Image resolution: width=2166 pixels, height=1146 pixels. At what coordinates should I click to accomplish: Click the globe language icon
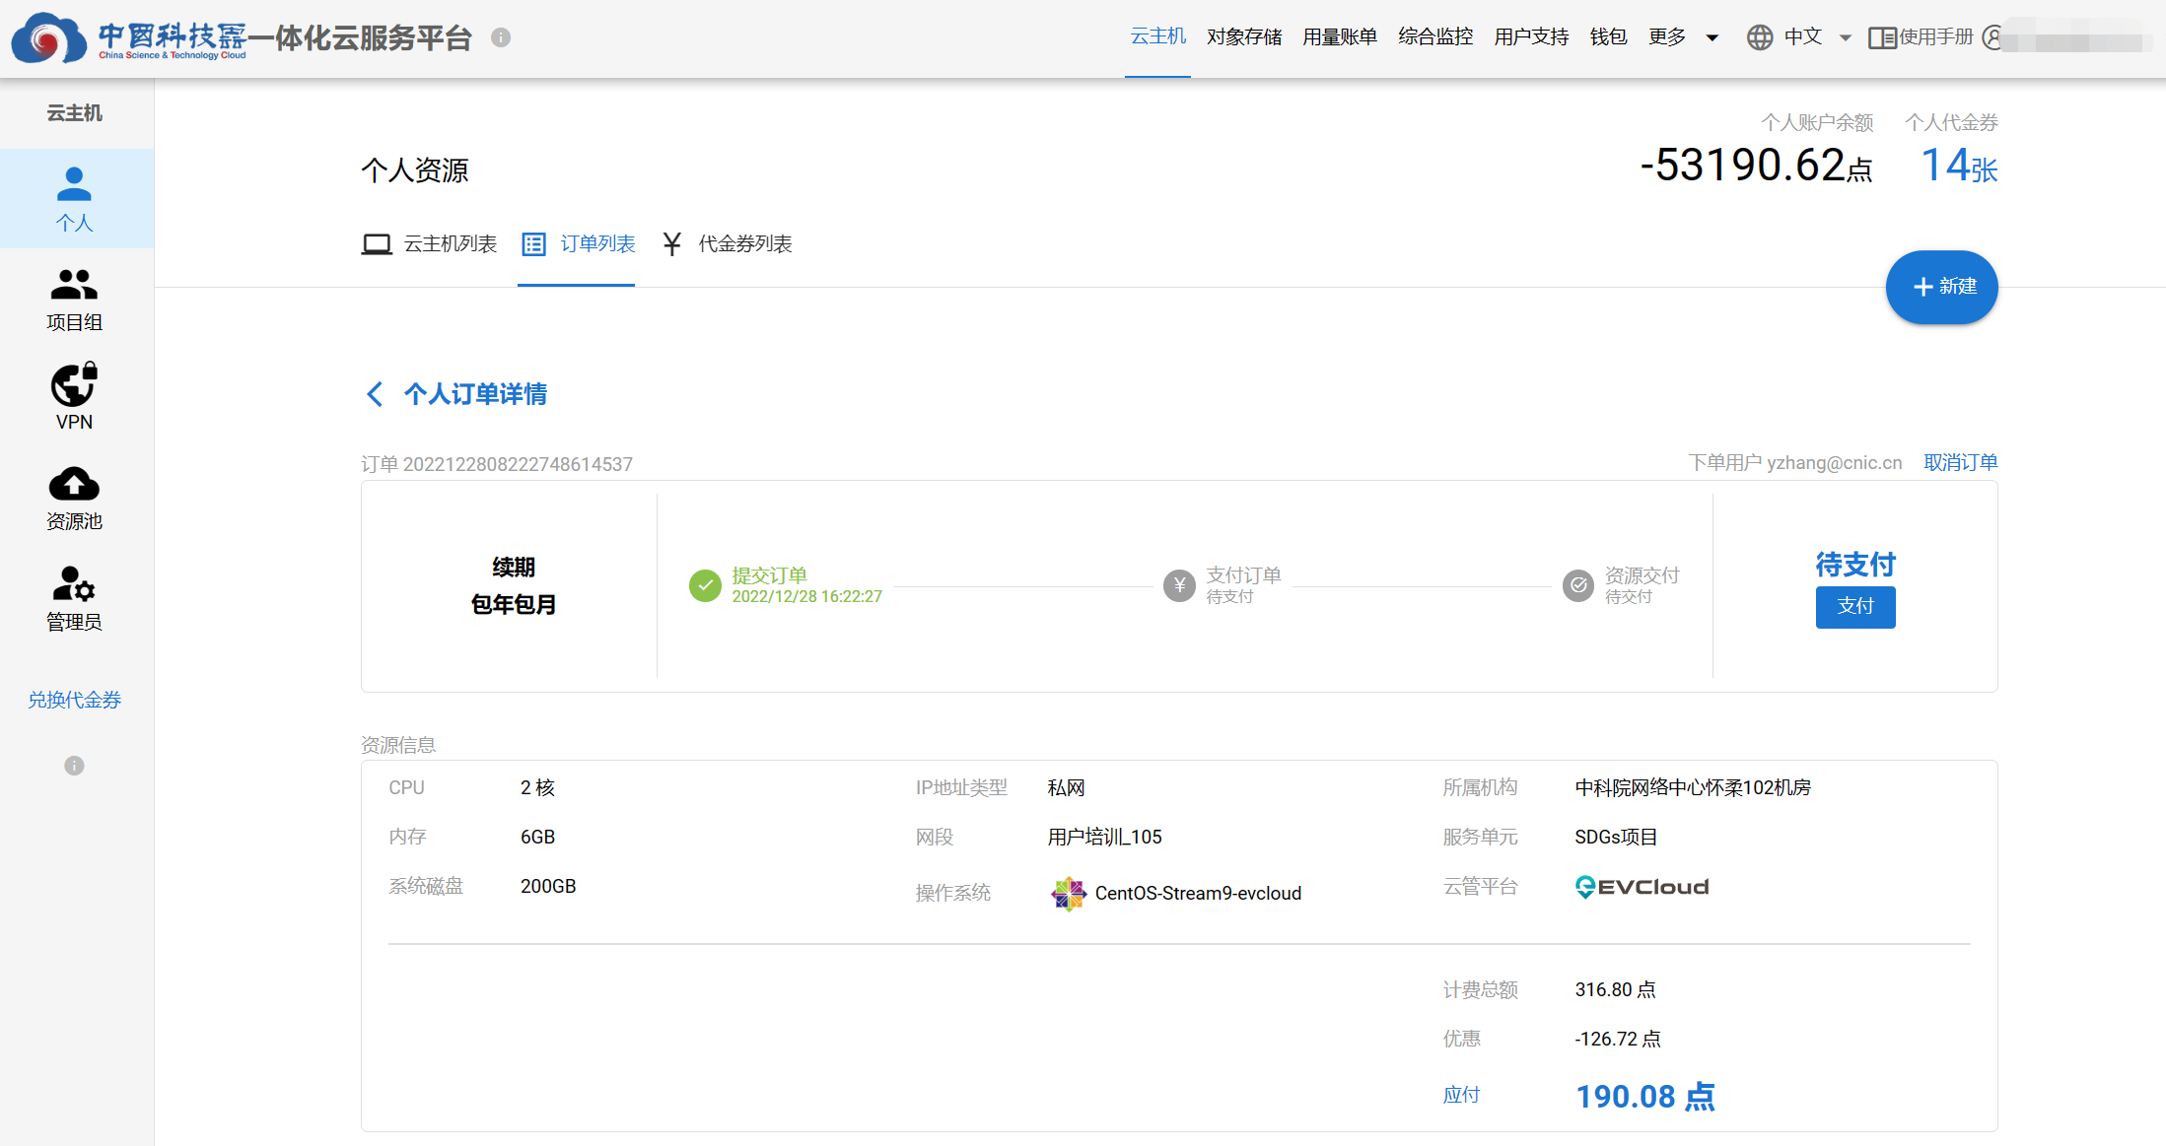tap(1760, 37)
